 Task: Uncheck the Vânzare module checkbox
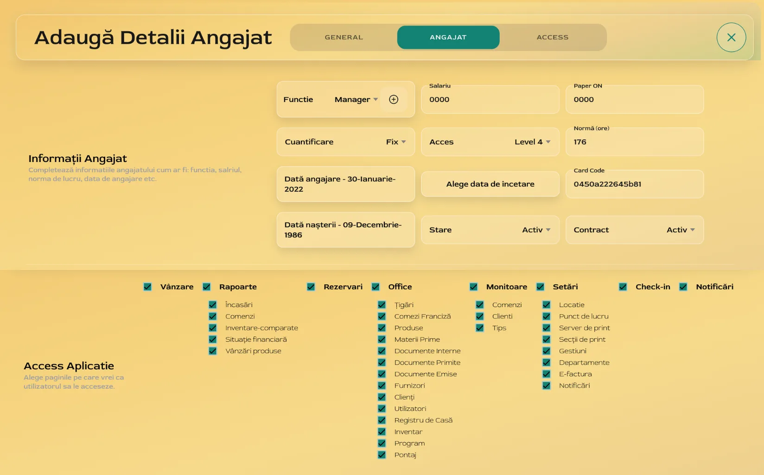coord(147,287)
